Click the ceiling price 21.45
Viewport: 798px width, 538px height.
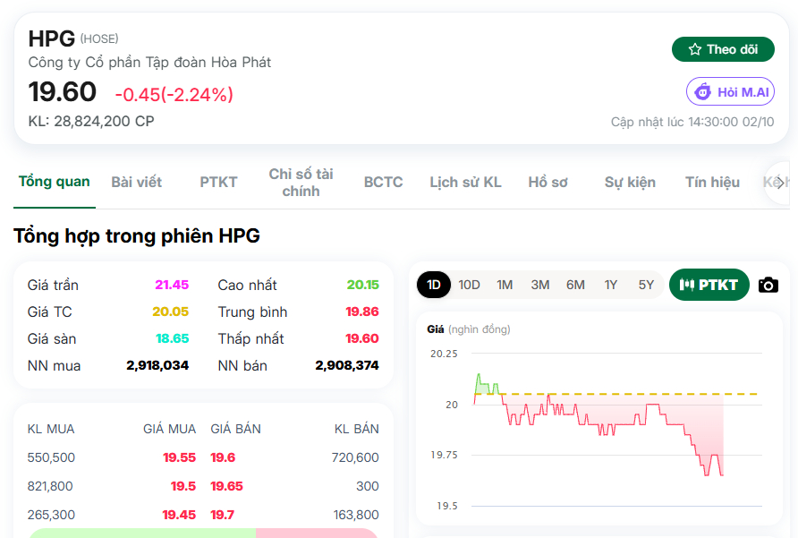[172, 285]
